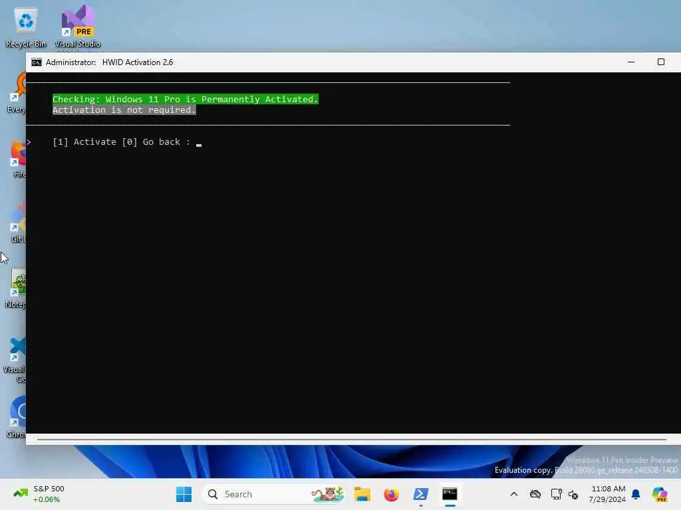Maximize the HWID Activation window
Screen dimensions: 681x510
(x=660, y=62)
